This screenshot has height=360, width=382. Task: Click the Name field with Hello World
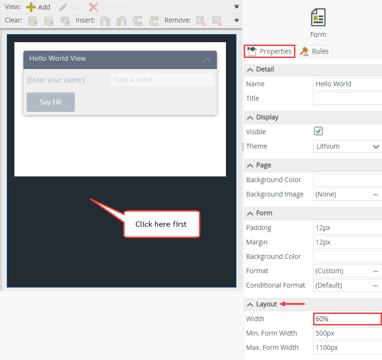tap(348, 84)
